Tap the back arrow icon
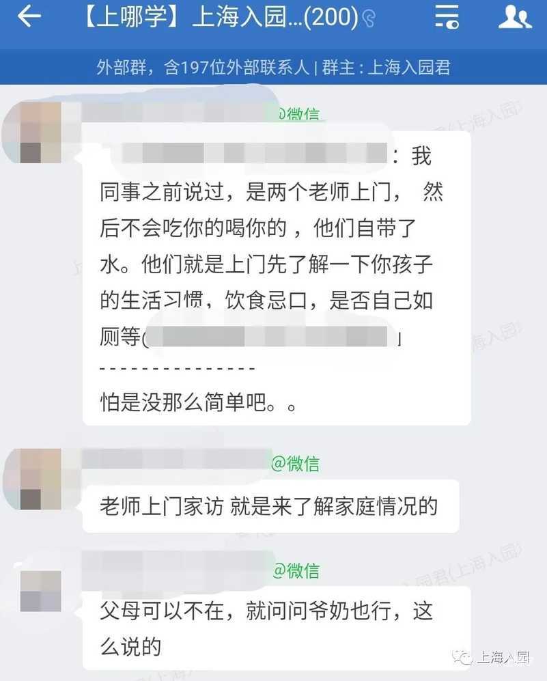 [x=29, y=17]
